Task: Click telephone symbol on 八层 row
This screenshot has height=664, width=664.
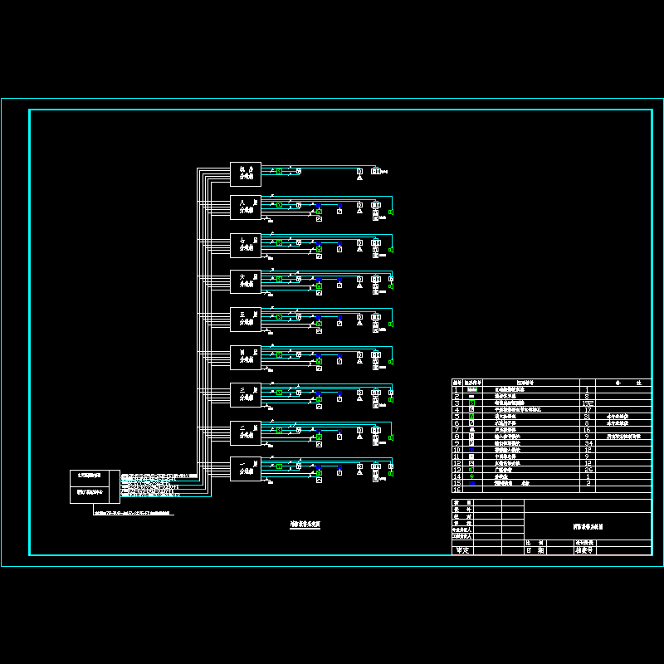Action: tap(319, 219)
